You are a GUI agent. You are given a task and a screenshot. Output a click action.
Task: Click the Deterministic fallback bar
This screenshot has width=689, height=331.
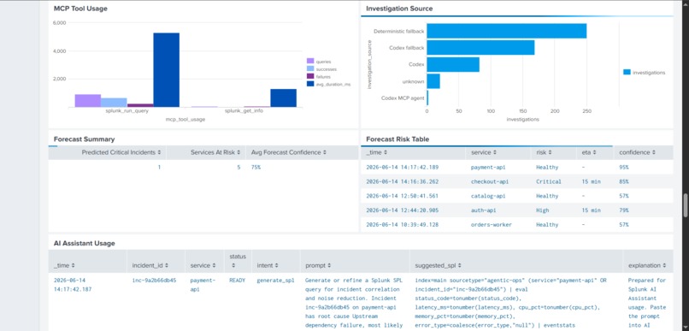pyautogui.click(x=507, y=31)
